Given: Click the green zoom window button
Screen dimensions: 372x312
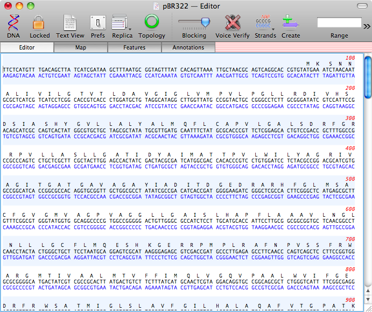Looking at the screenshot, I should point(30,6).
